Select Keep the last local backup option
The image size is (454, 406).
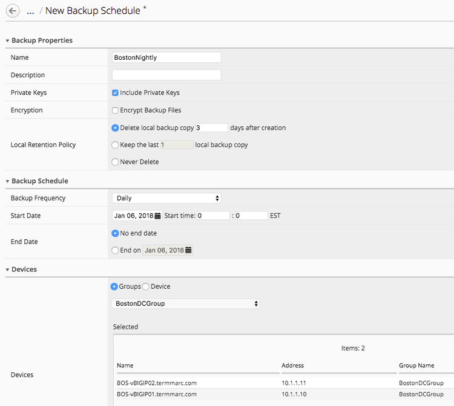(116, 145)
